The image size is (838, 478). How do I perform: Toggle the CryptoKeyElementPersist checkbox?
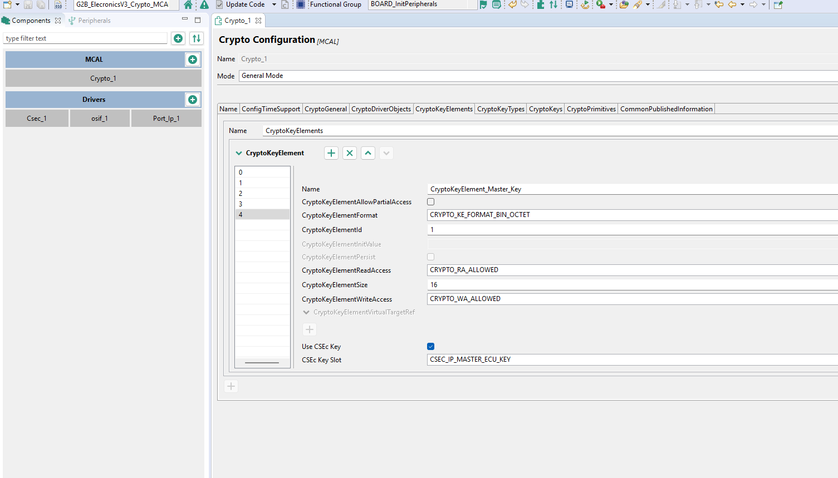point(430,257)
